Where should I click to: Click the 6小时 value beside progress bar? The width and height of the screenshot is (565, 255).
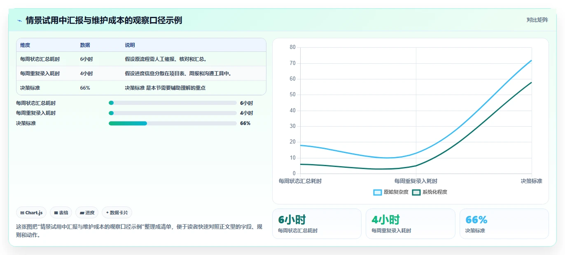click(x=247, y=103)
